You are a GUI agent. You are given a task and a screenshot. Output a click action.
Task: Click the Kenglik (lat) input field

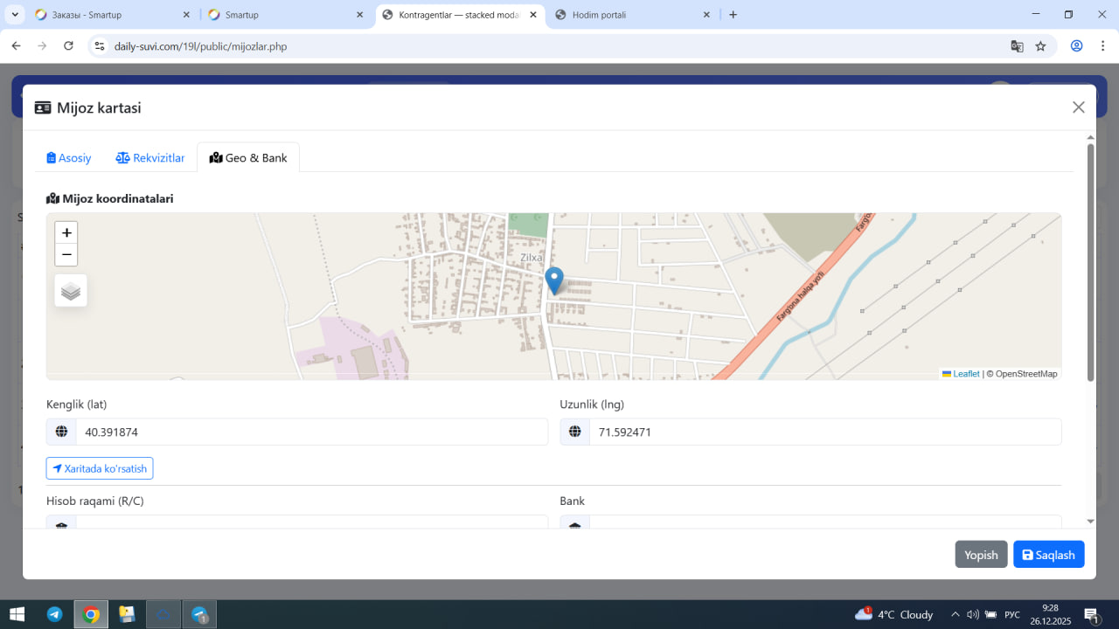310,432
